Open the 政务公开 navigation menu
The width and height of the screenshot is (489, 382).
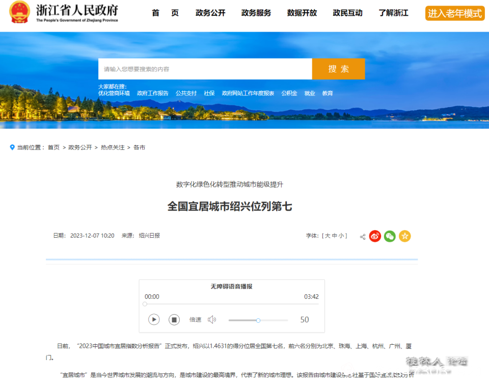[210, 13]
